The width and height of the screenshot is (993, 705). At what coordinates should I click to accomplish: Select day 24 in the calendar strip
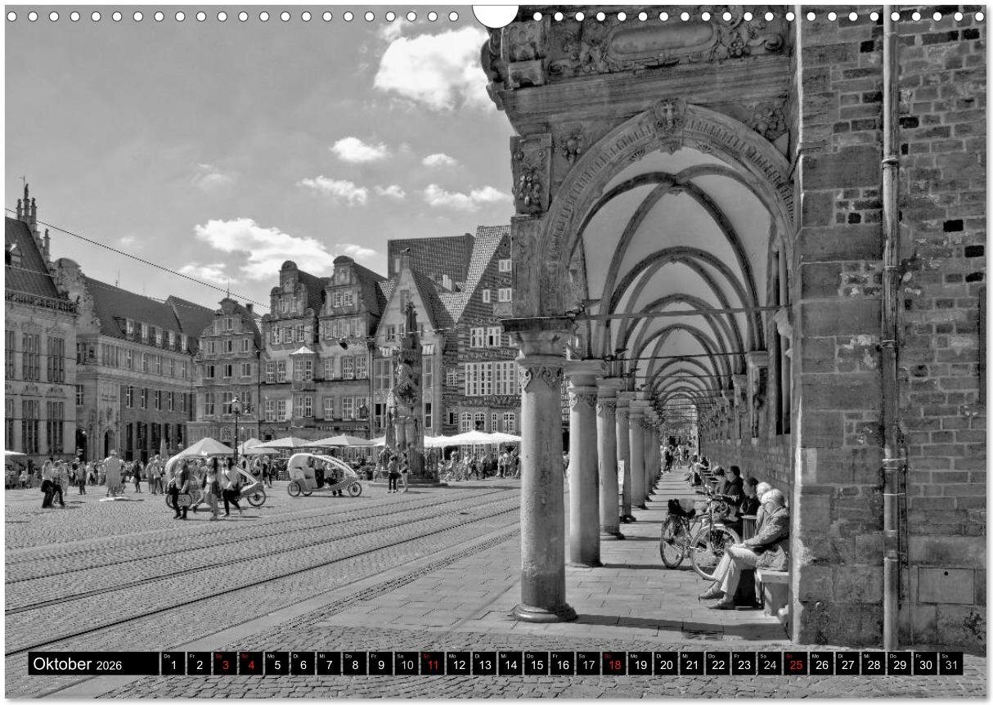[769, 663]
